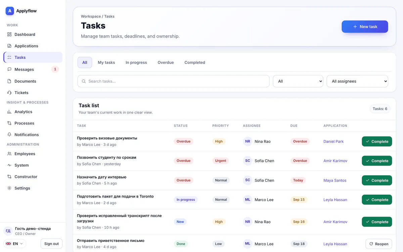Viewport: 403px width, 252px height.
Task: Click the Workspace / Tasks breadcrumb
Action: [x=98, y=16]
